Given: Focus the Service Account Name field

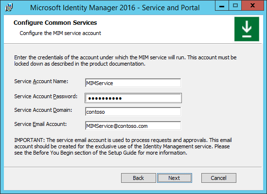Looking at the screenshot, I should click(x=133, y=83).
